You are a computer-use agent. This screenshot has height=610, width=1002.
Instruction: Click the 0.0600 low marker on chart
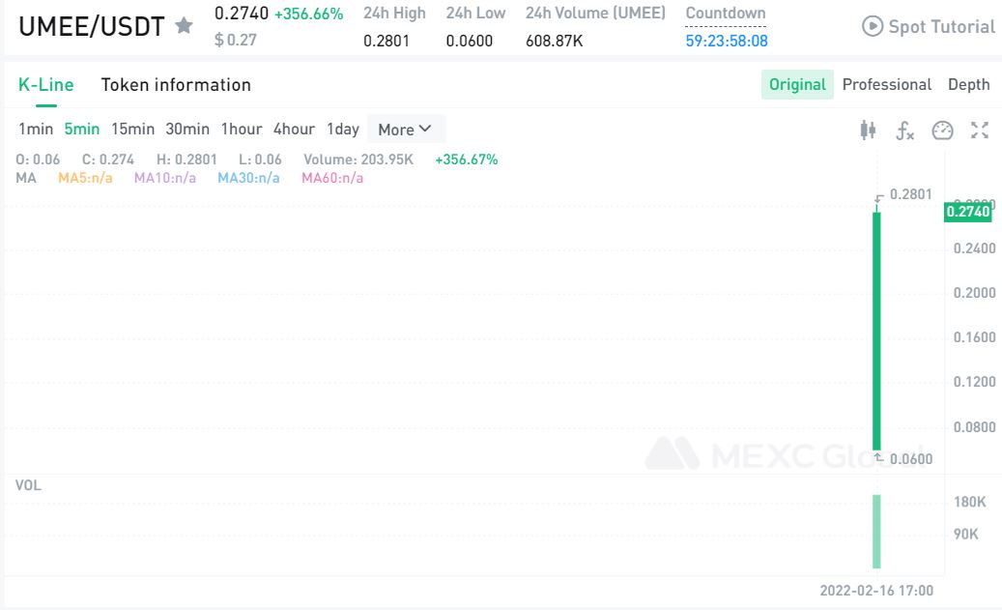(910, 459)
